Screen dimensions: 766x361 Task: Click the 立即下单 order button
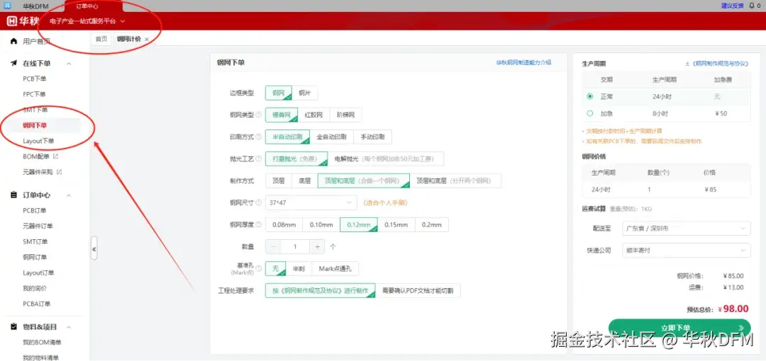tap(679, 328)
